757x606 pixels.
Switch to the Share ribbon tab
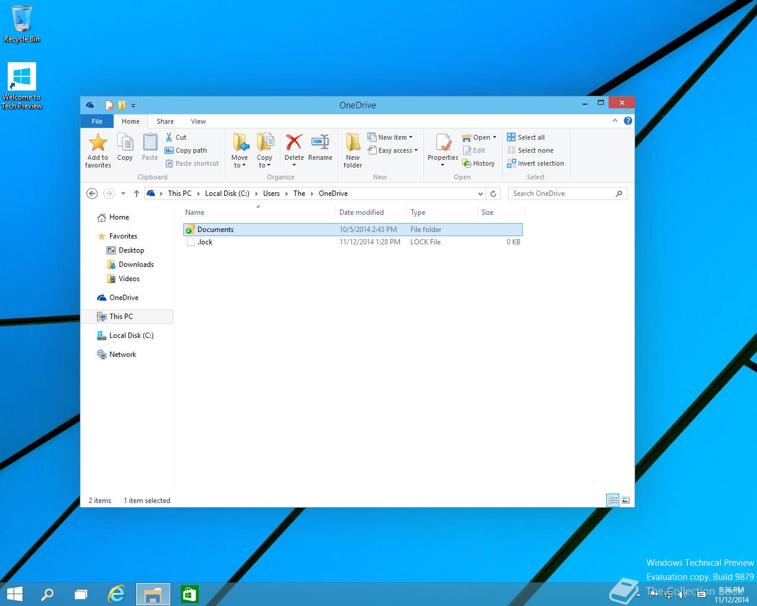165,121
